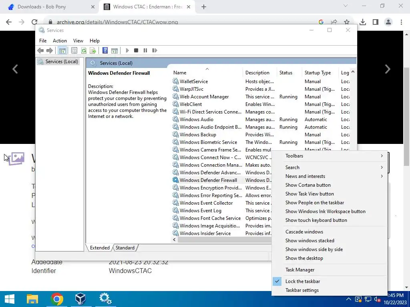The height and width of the screenshot is (307, 410).
Task: Open the Chrome side panel icon
Action: [x=376, y=22]
